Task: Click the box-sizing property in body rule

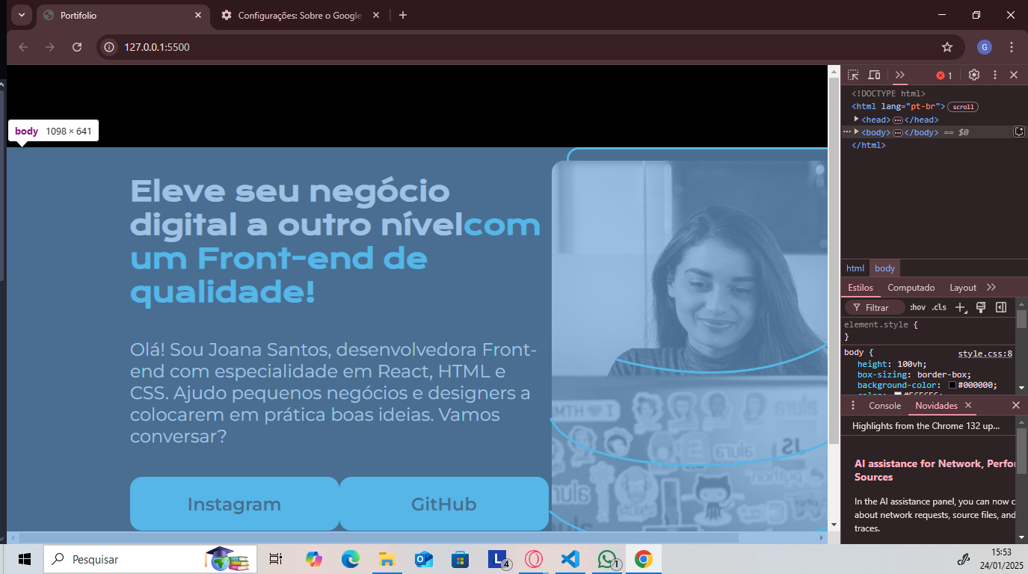Action: (x=884, y=374)
